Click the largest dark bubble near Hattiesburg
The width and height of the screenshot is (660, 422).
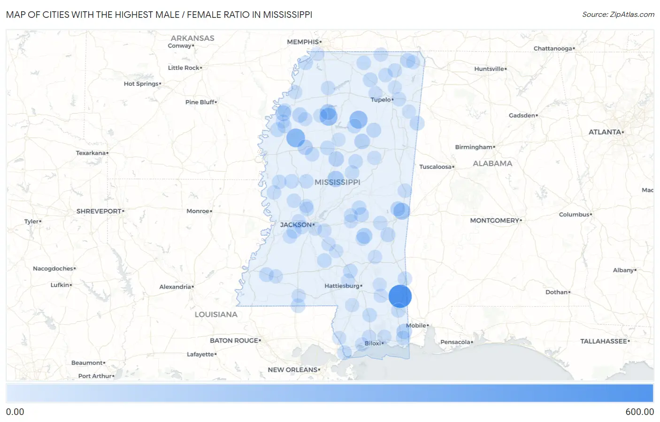pos(400,296)
